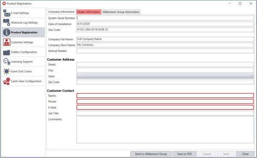Click the Close button at bottom

[245, 154]
